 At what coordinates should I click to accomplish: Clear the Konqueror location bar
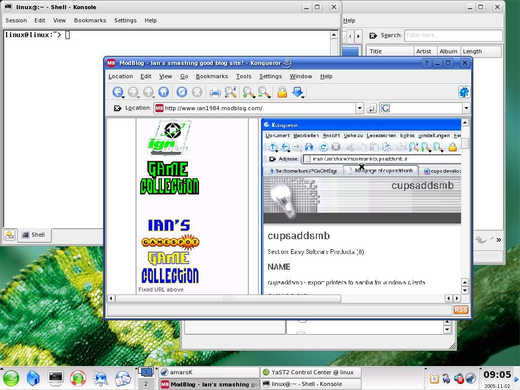click(x=117, y=108)
